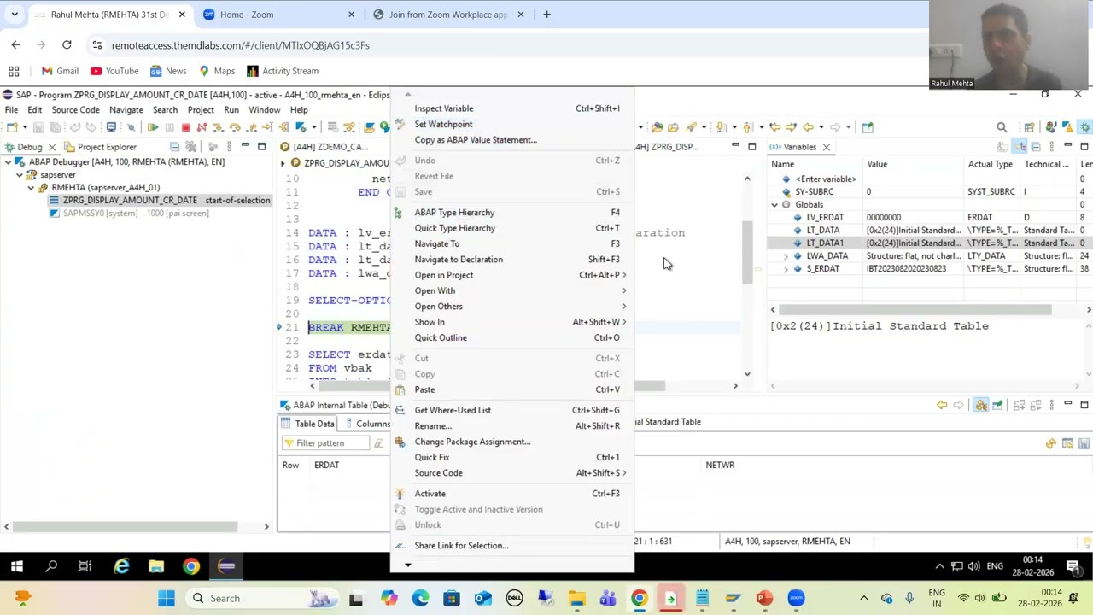Click the Paste clipboard icon in context menu
This screenshot has width=1093, height=615.
pyautogui.click(x=400, y=389)
